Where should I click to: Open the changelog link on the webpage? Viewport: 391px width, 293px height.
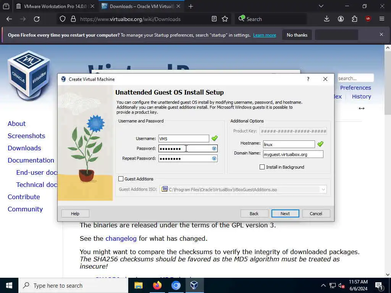[x=121, y=238]
